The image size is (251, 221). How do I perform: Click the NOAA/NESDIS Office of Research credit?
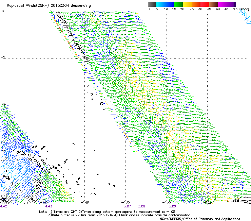(200, 219)
